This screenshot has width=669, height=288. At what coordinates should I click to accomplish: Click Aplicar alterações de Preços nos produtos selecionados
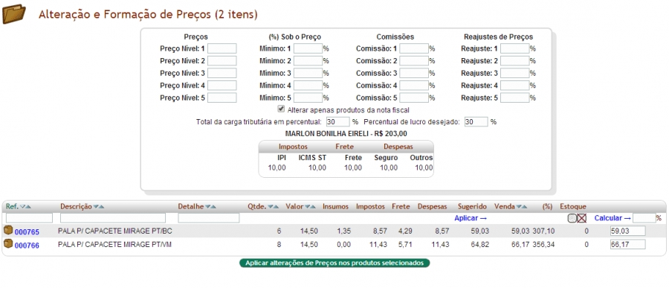tap(334, 263)
